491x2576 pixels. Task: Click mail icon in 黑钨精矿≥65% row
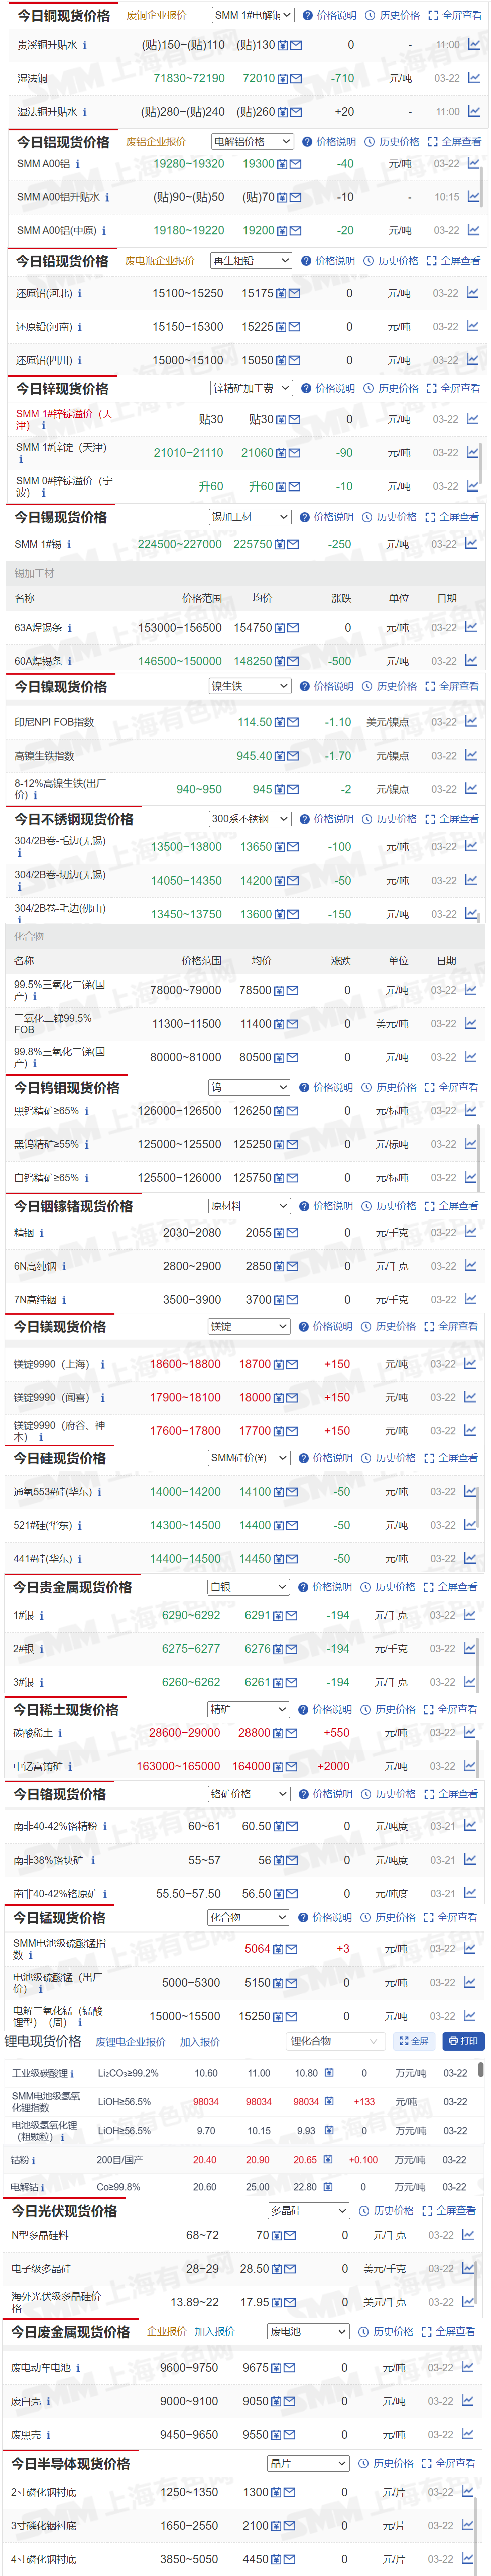[x=292, y=1111]
